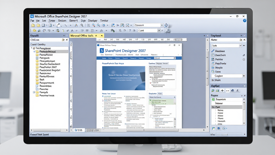275x155 pixels.
Task: Open the Cmjlort dropdown in right panel
Action: [244, 76]
